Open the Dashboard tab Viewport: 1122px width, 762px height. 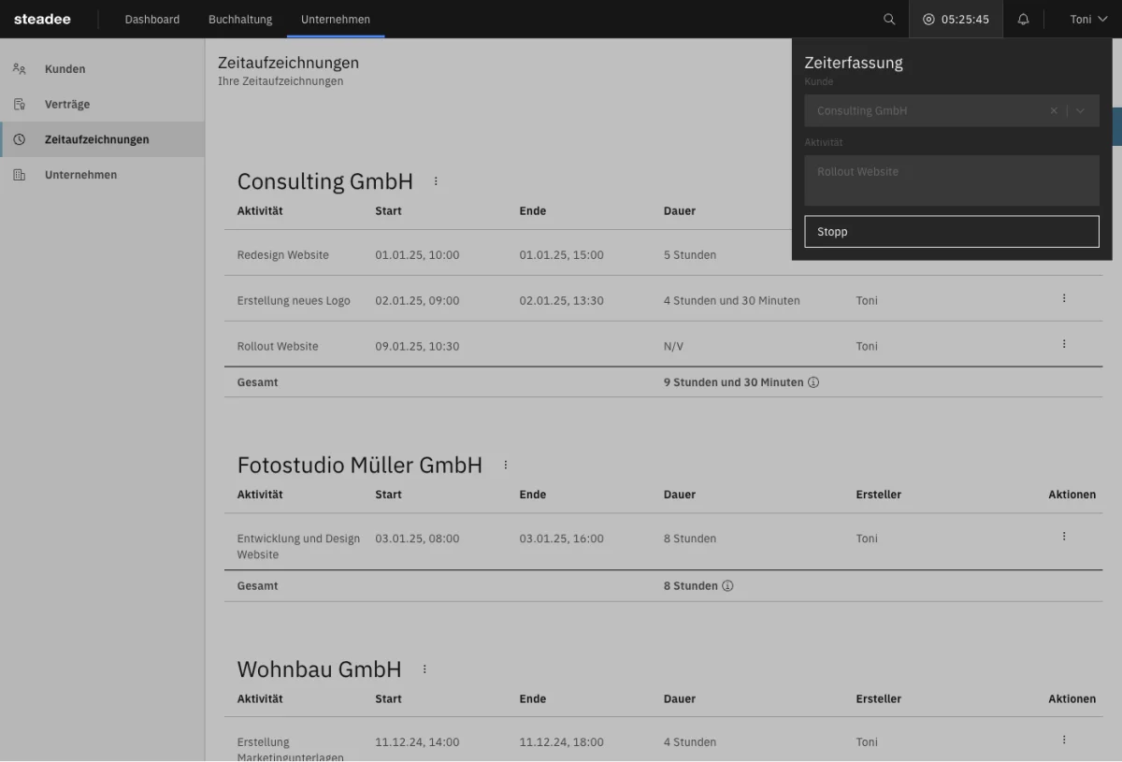(152, 20)
